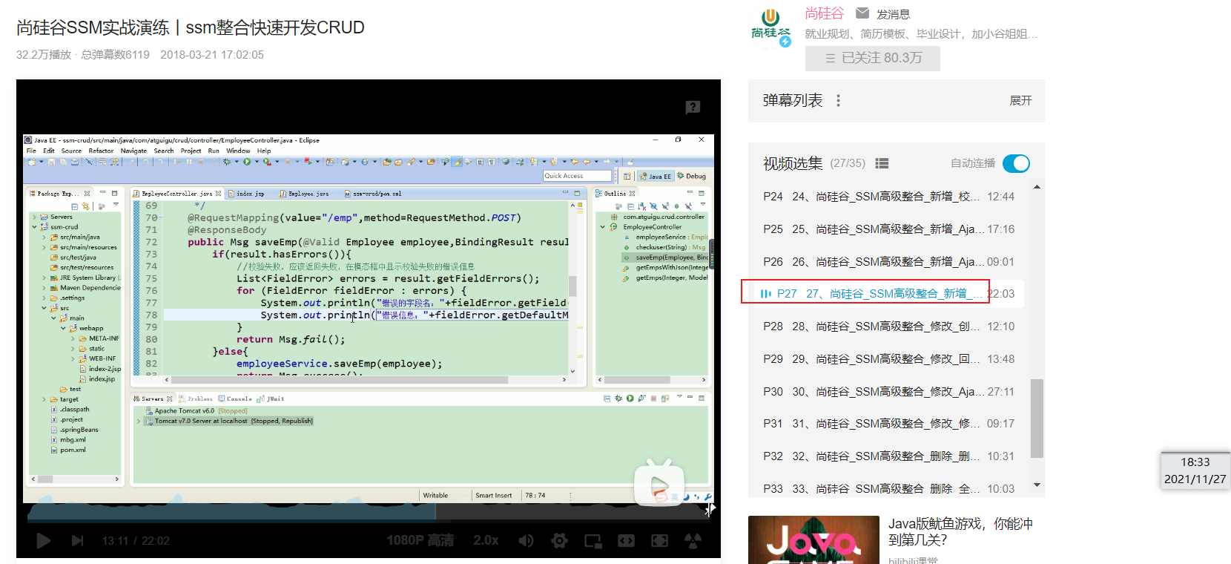Click the 32.2万播放 view count

(44, 55)
